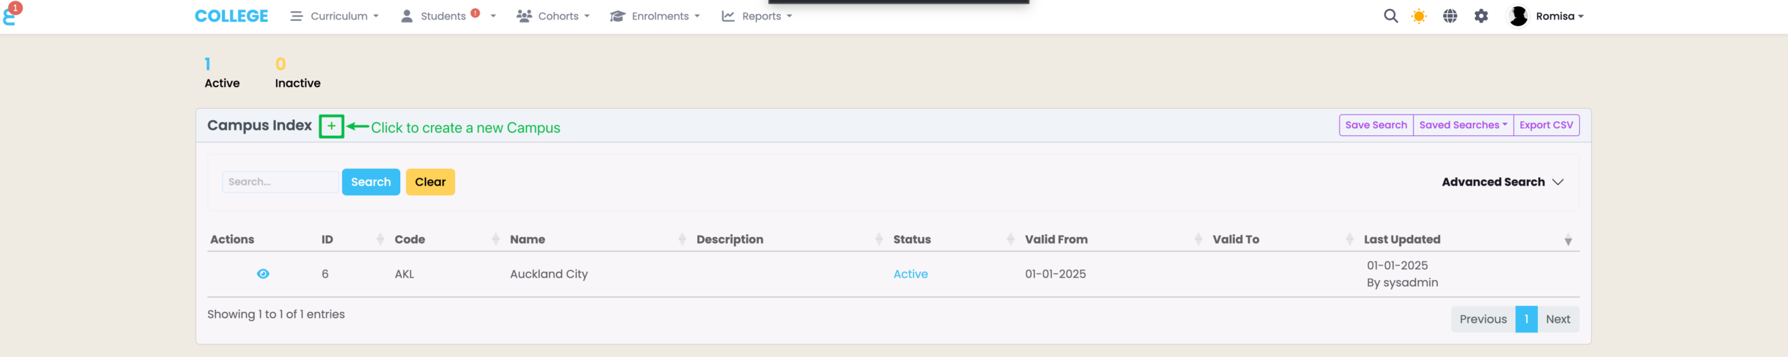Click the app logo with notification badge
Image resolution: width=1788 pixels, height=357 pixels.
point(10,15)
